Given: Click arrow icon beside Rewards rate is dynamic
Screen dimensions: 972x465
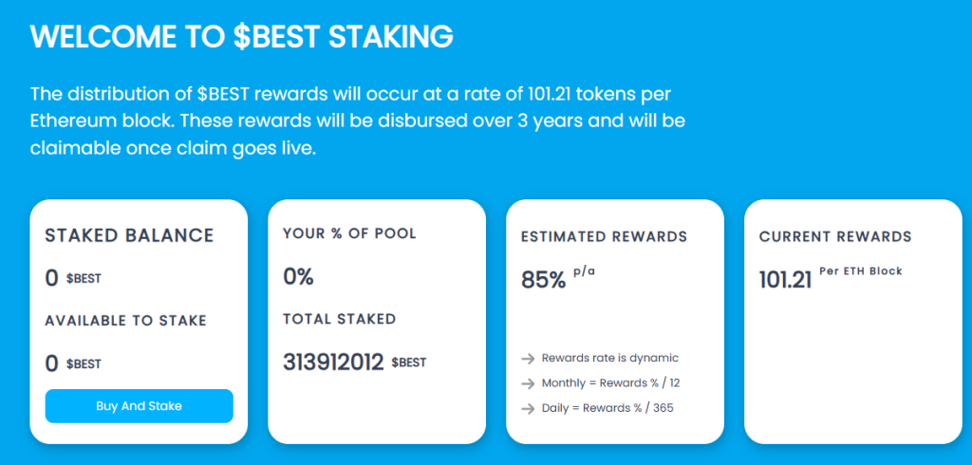Looking at the screenshot, I should [528, 359].
